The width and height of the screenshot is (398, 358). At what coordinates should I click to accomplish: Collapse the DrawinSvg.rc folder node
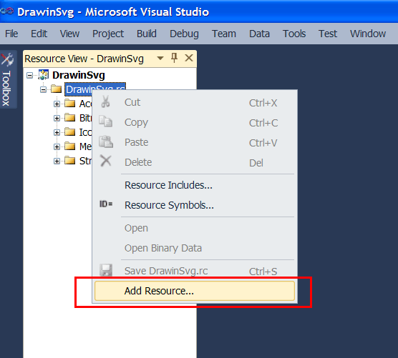tap(44, 90)
